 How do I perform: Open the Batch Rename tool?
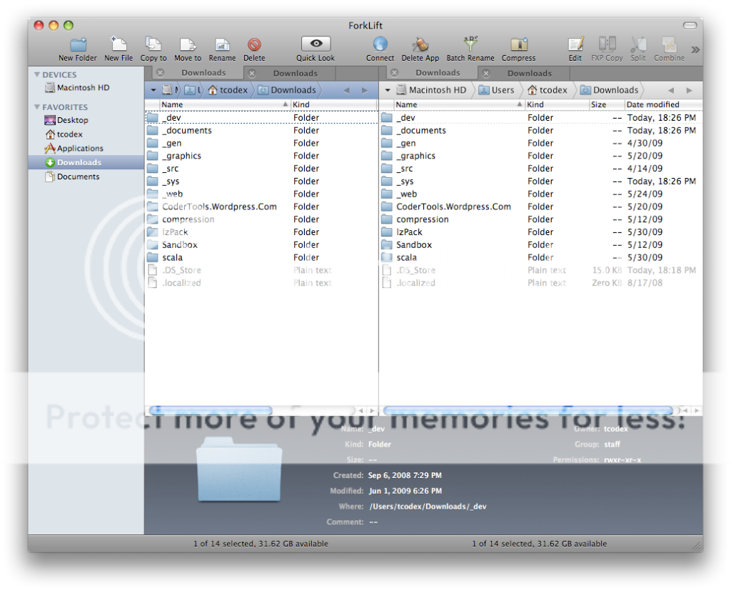pos(470,44)
